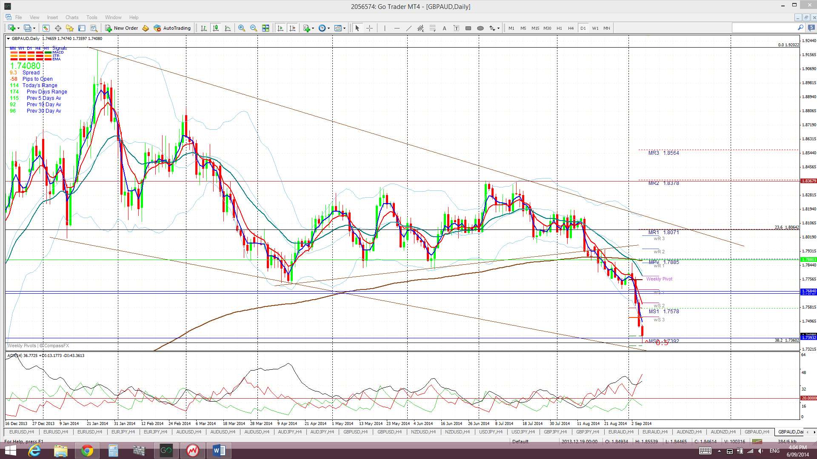The height and width of the screenshot is (459, 817).
Task: Open Google Chrome from the taskbar
Action: coord(87,450)
